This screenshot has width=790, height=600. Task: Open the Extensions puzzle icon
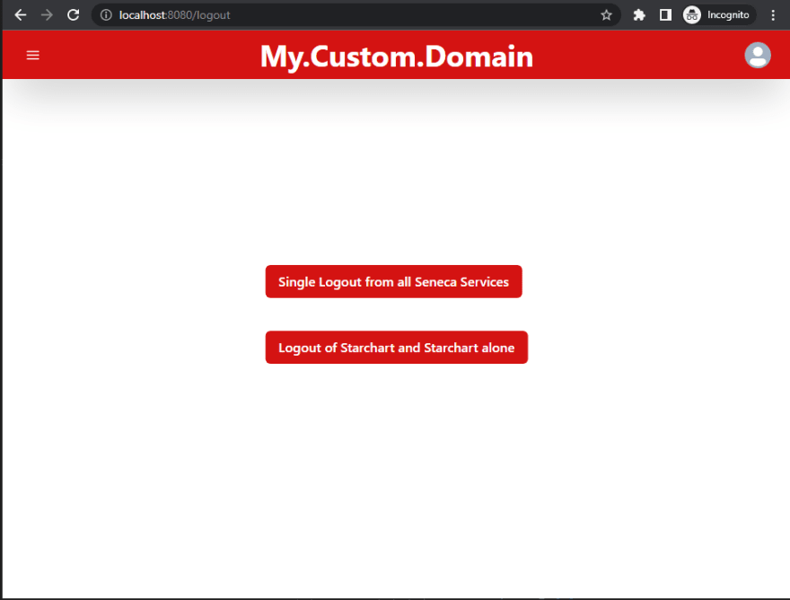[x=639, y=15]
